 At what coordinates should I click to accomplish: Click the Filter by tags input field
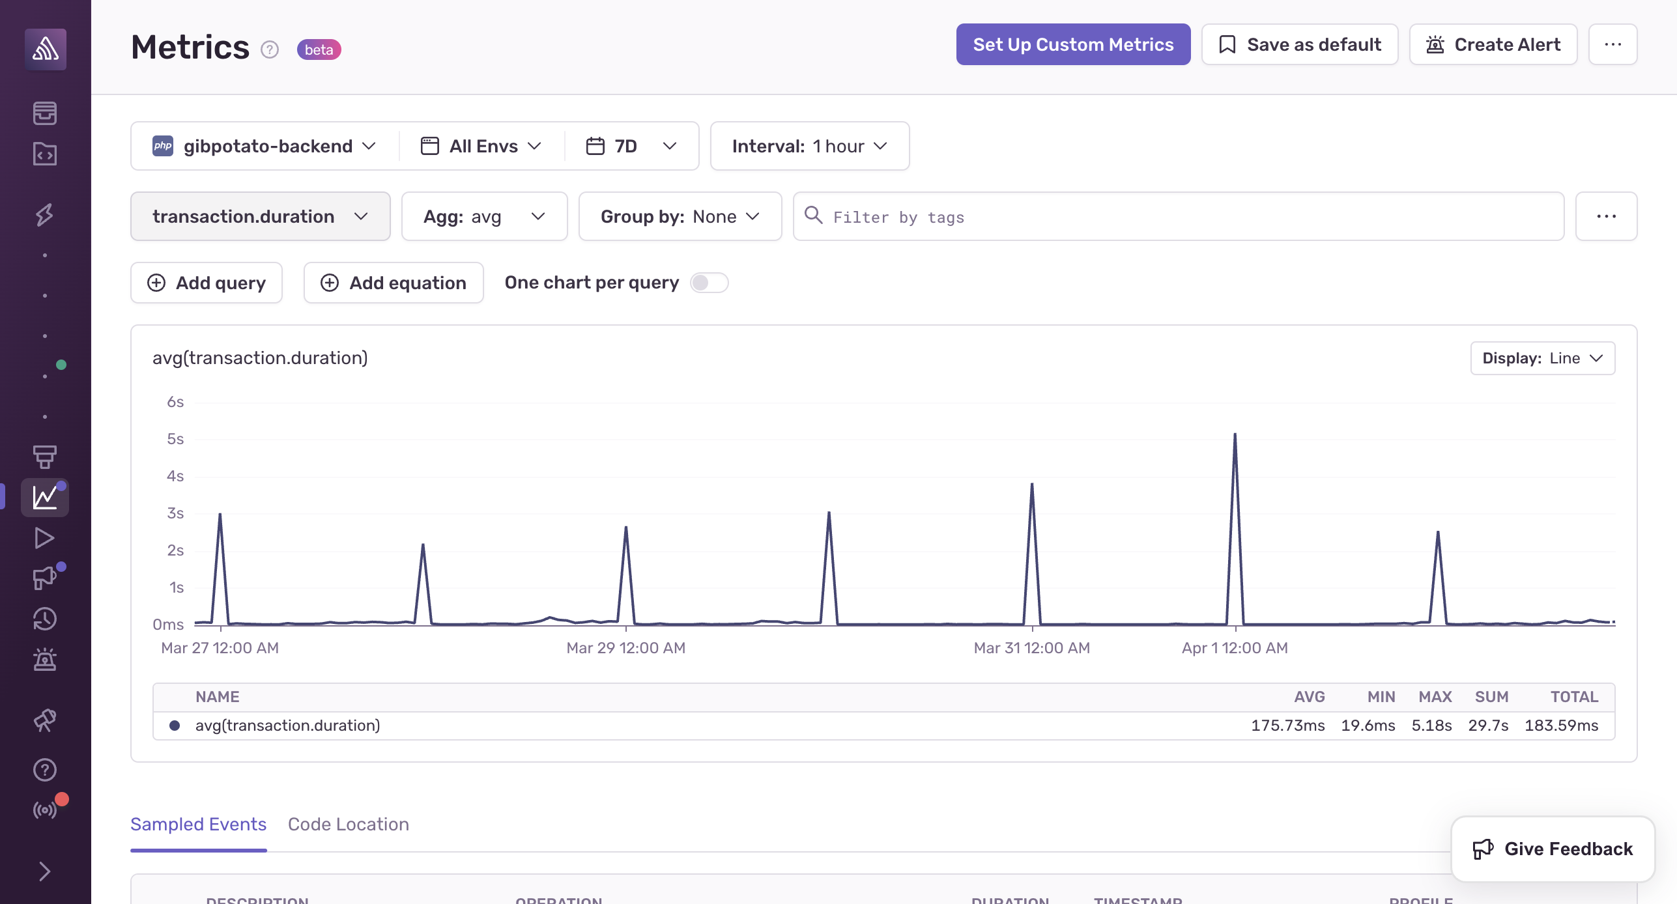[x=1178, y=216]
